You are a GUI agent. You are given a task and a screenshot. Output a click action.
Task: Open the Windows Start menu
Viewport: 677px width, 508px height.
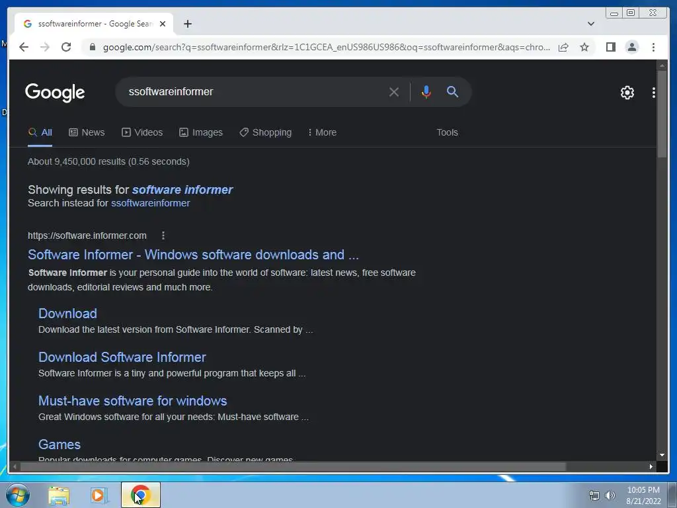17,495
